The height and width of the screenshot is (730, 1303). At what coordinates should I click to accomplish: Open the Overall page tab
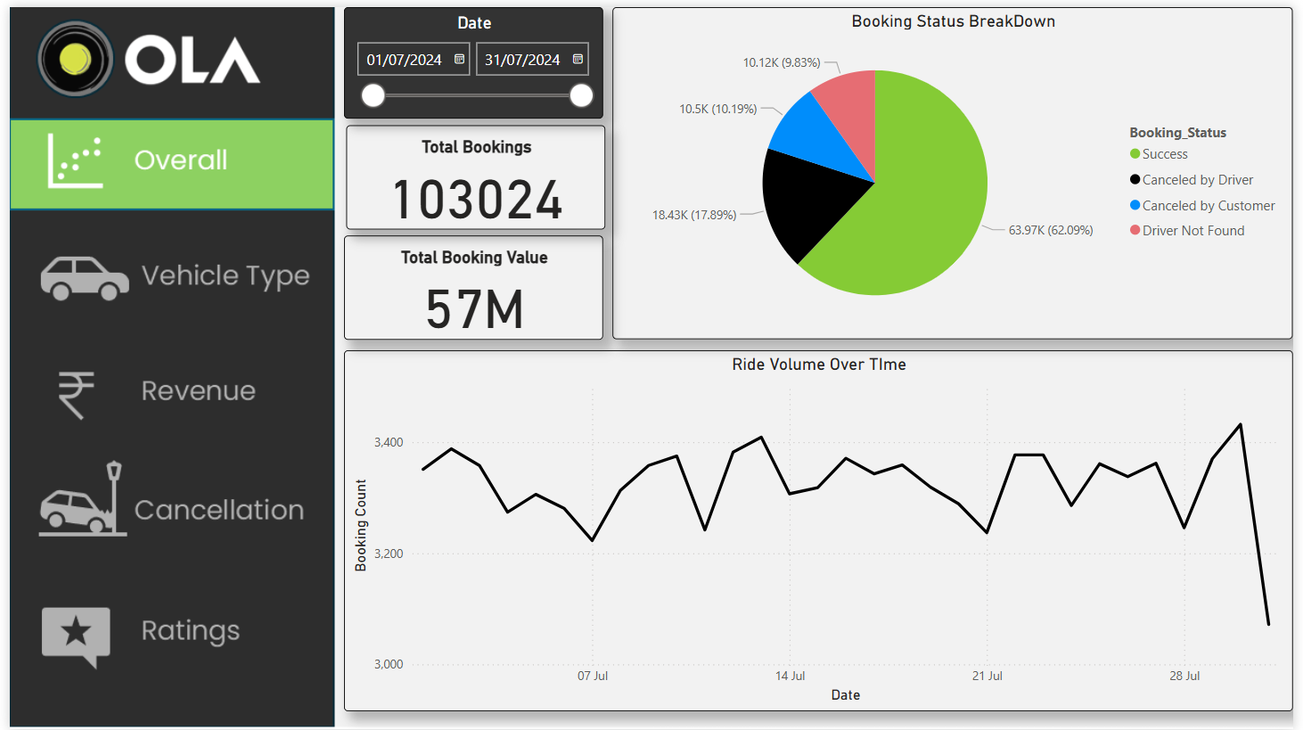(172, 164)
